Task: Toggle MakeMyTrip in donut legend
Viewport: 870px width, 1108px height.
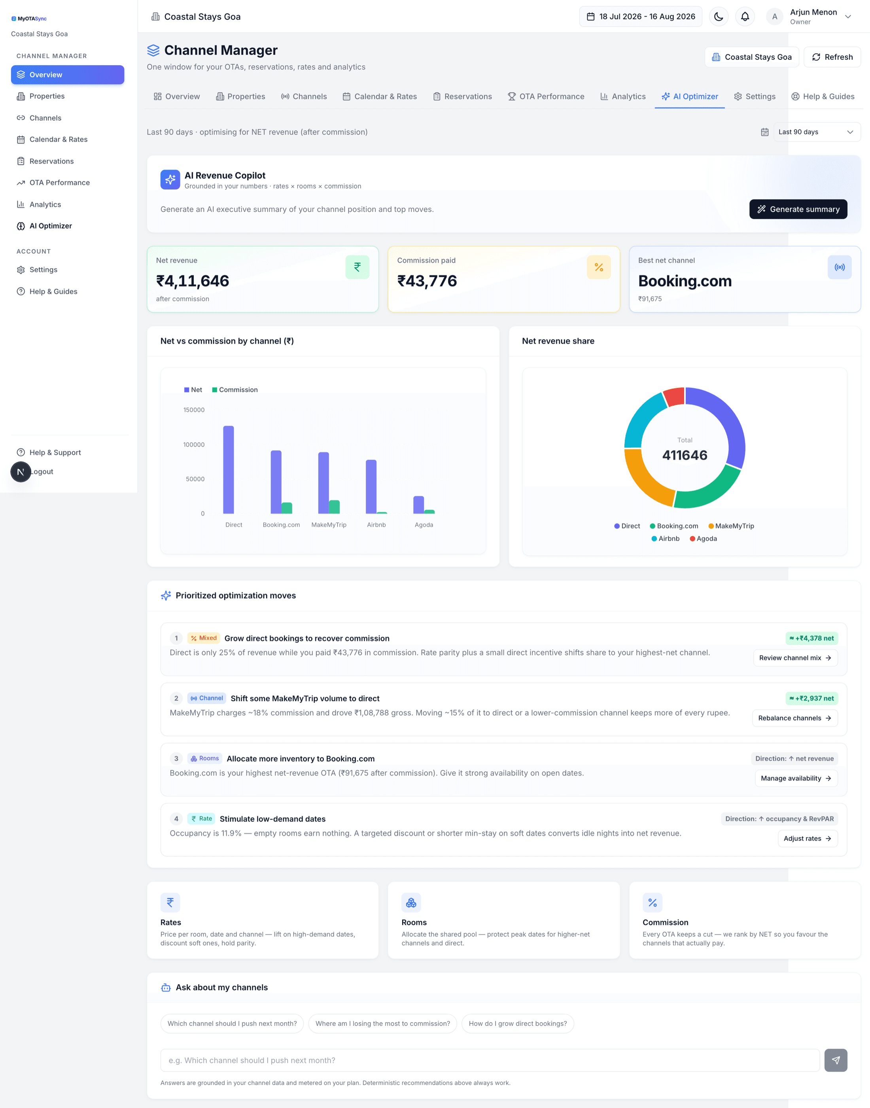Action: [731, 526]
